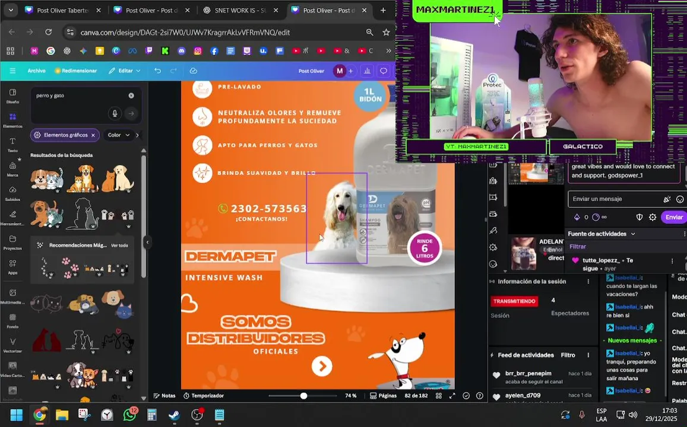Click the zoom slider handle

click(303, 396)
